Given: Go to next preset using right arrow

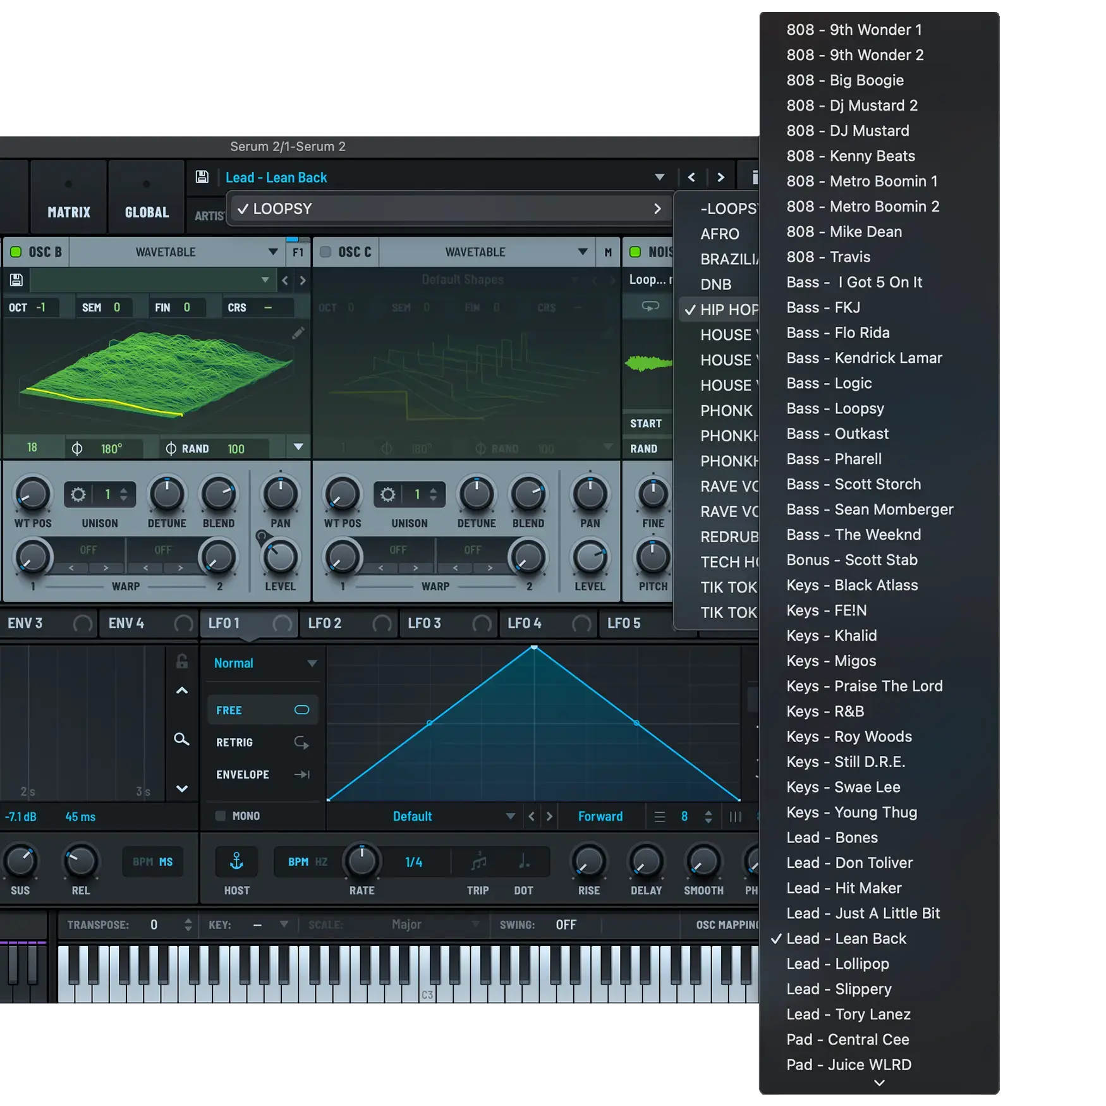Looking at the screenshot, I should pyautogui.click(x=720, y=178).
